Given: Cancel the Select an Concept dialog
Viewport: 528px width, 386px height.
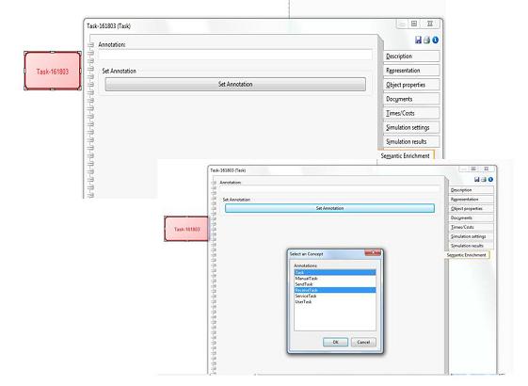Looking at the screenshot, I should click(x=363, y=342).
